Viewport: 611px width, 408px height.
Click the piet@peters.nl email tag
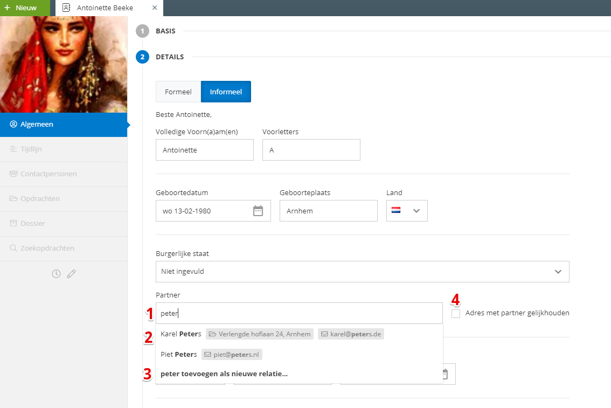(232, 354)
